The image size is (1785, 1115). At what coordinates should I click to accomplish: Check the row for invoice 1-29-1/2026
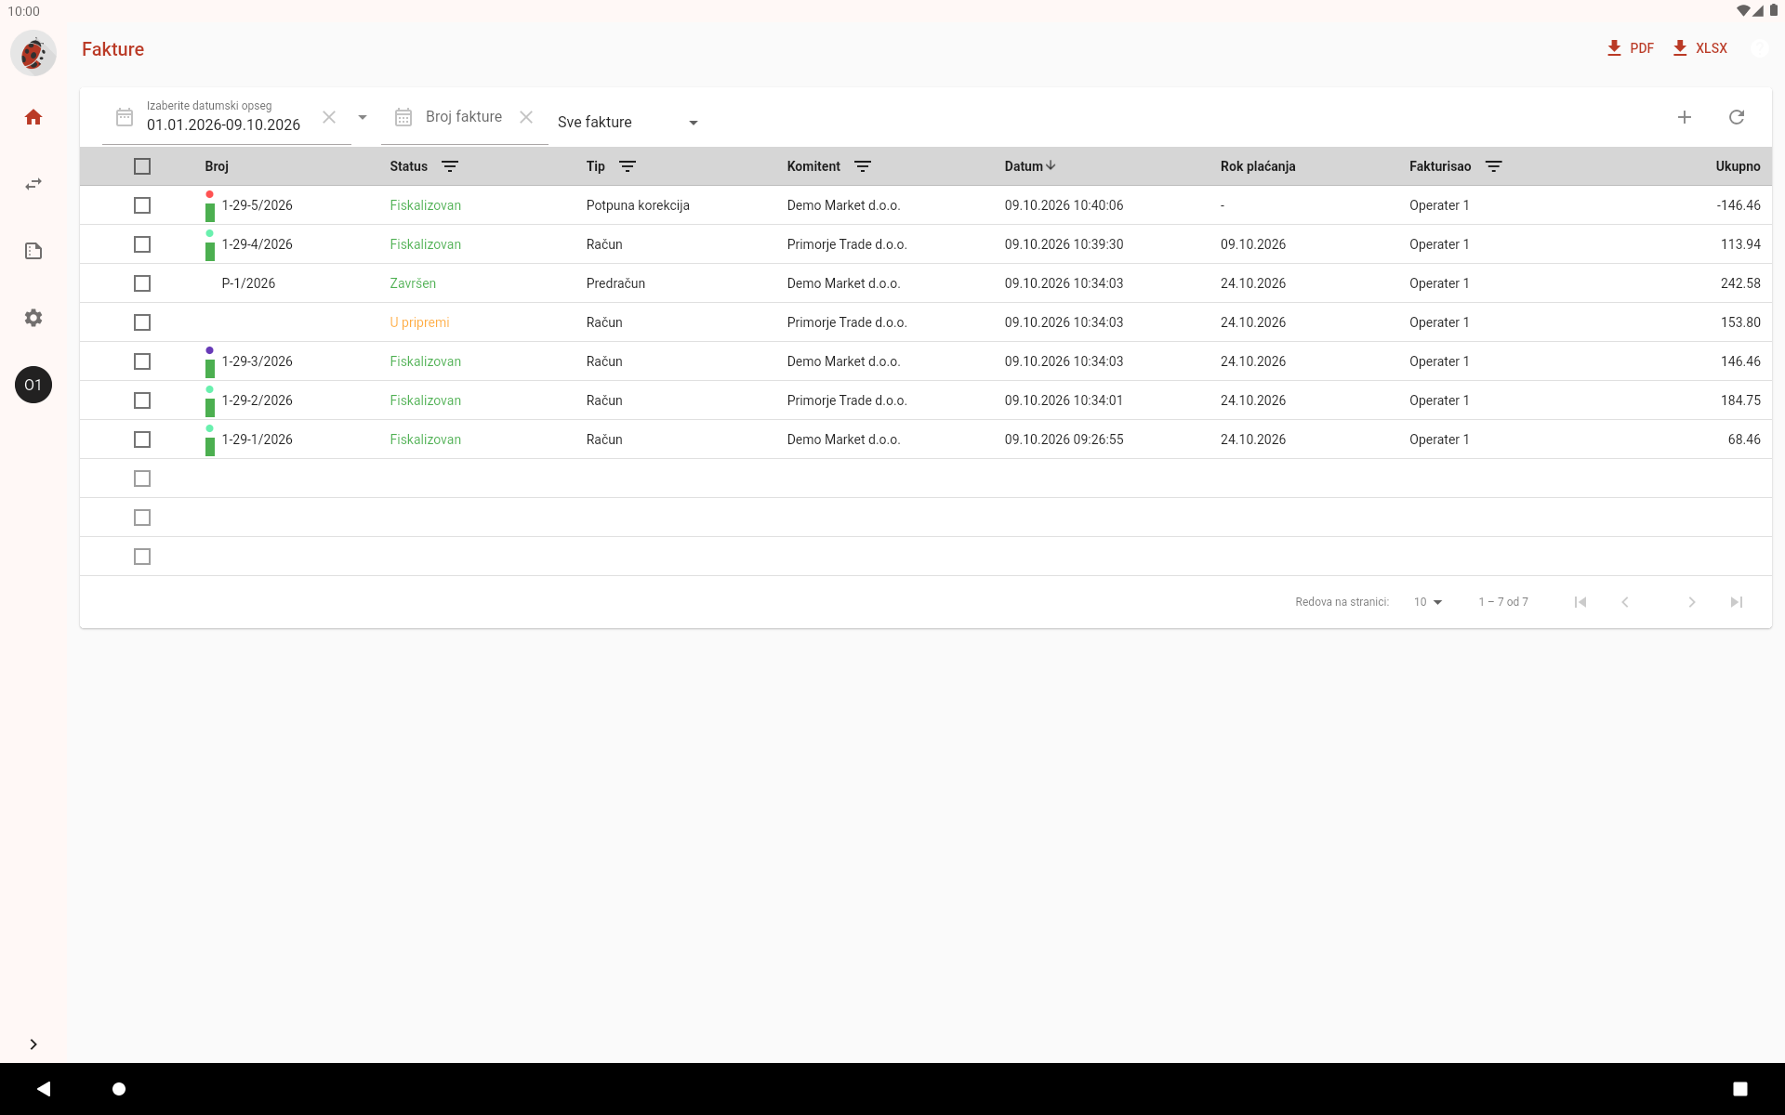click(x=142, y=439)
